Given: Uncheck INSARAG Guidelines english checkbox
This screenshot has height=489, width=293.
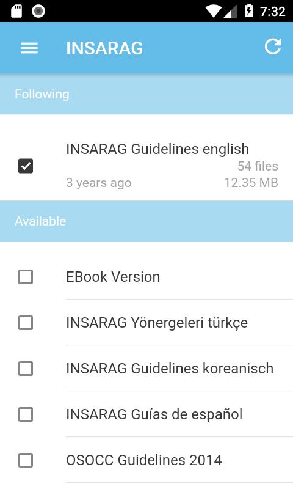Looking at the screenshot, I should pyautogui.click(x=26, y=166).
